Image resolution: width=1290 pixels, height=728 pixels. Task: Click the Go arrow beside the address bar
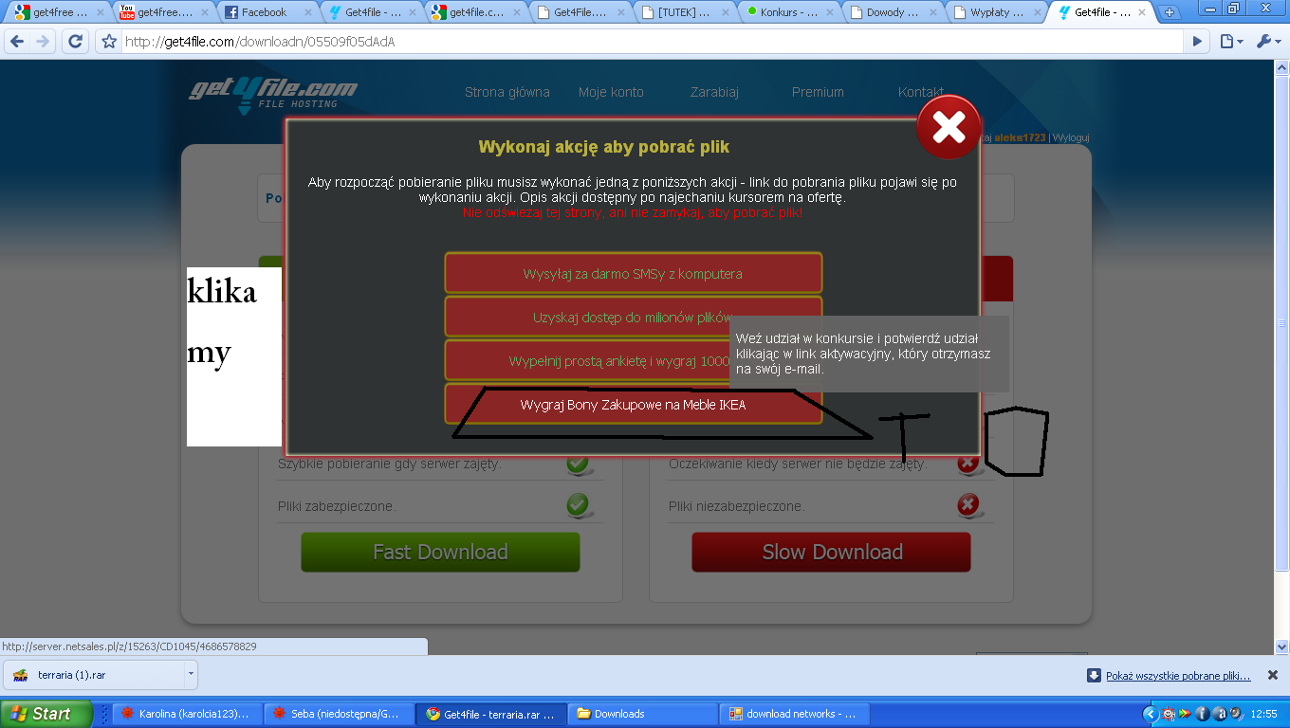coord(1197,42)
